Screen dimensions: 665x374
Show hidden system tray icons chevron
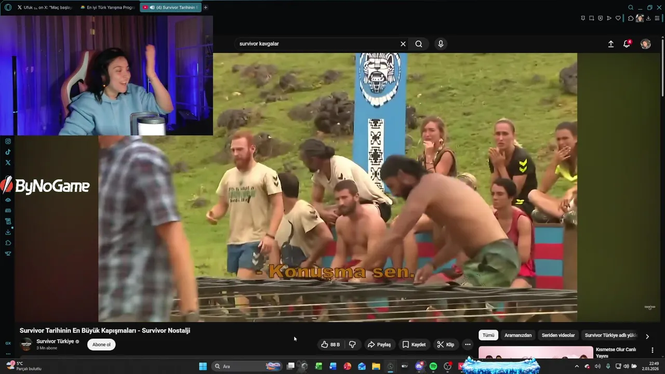[x=577, y=366]
